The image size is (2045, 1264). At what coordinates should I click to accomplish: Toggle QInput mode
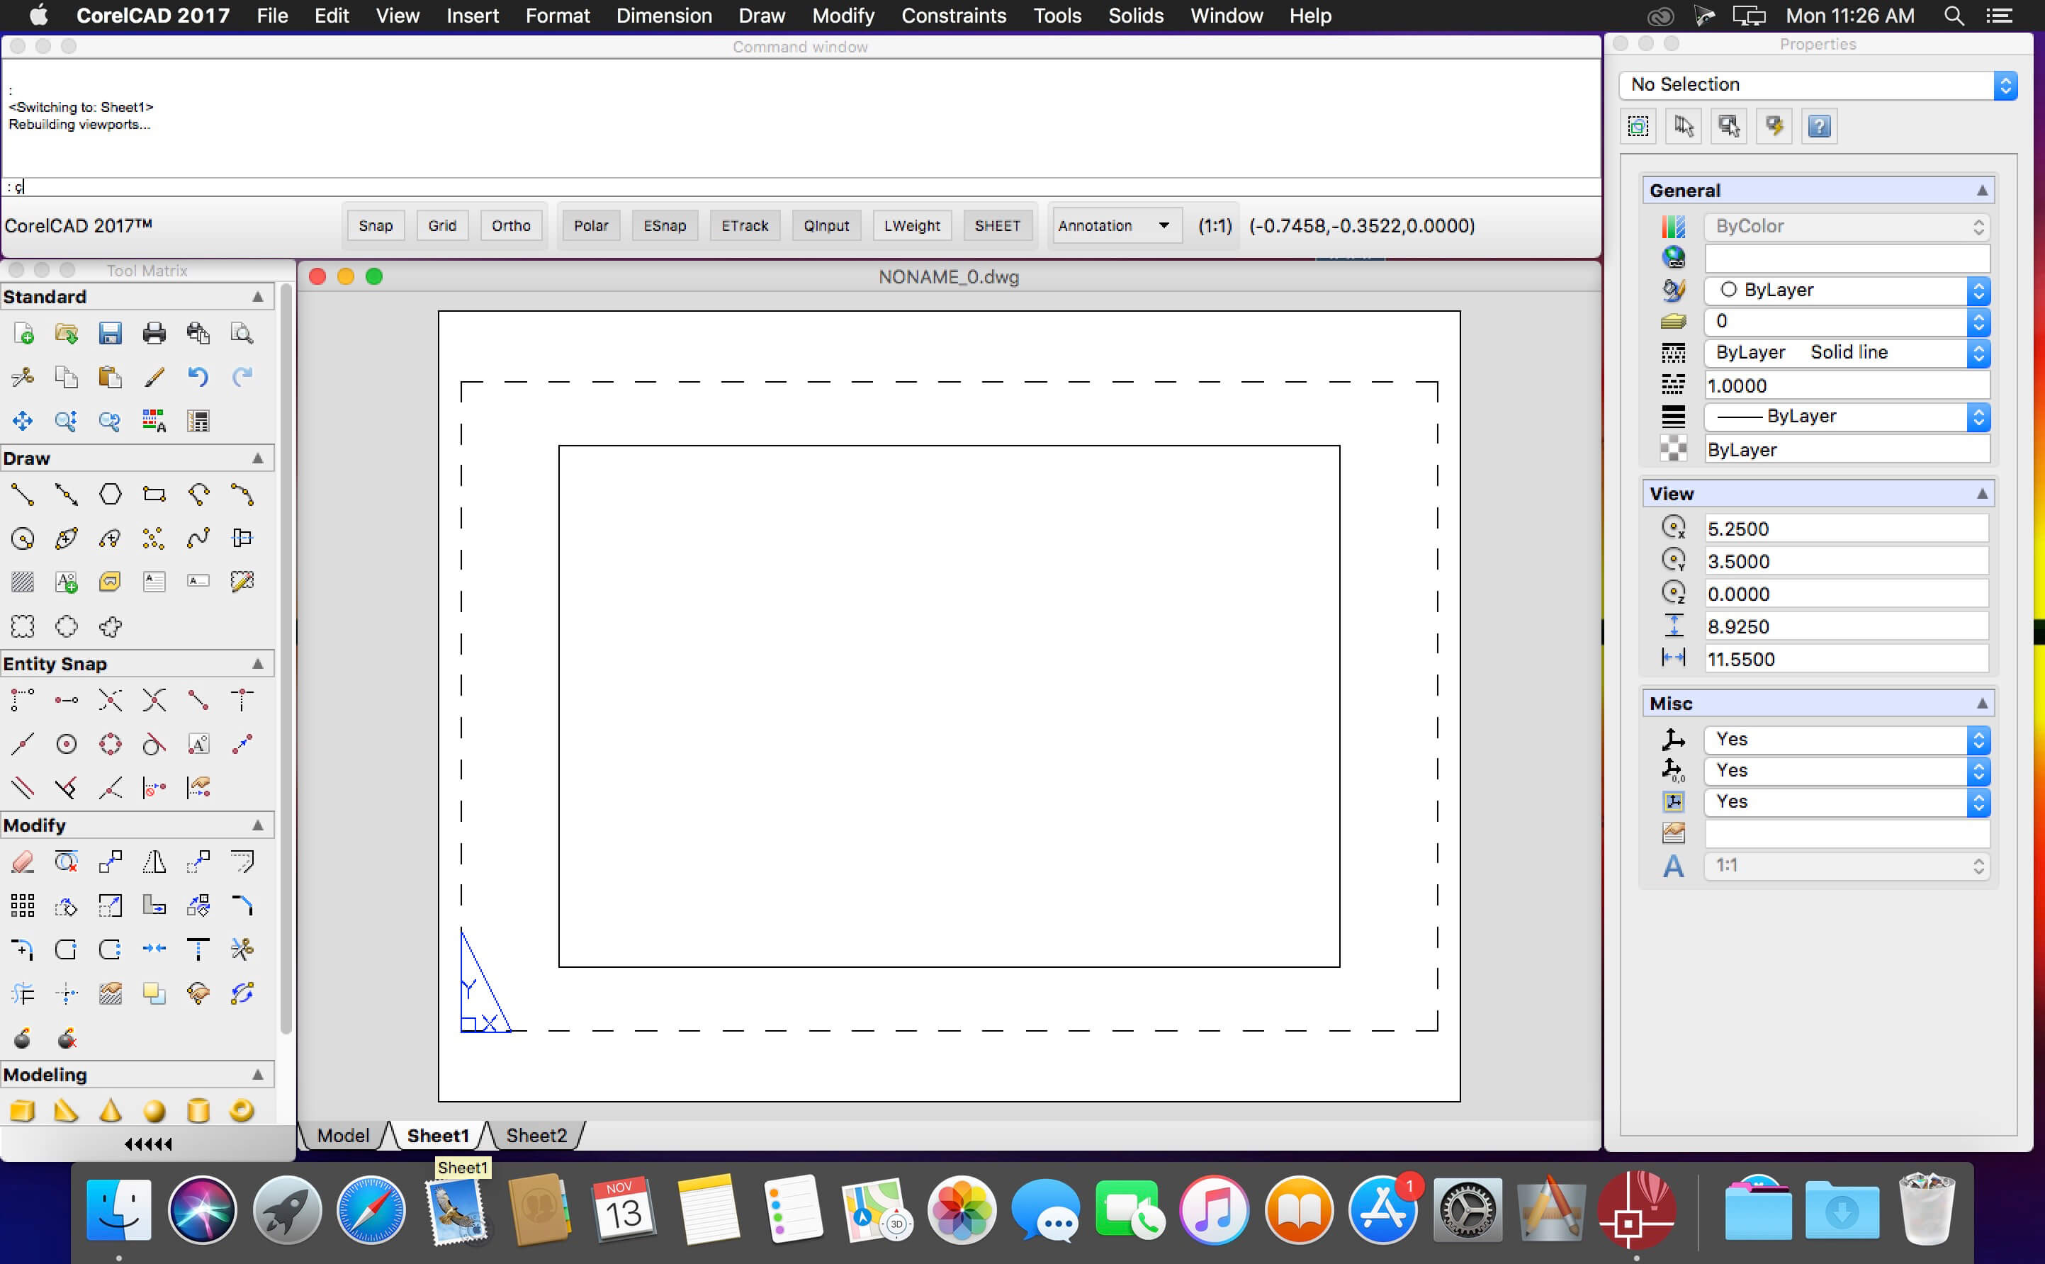[x=826, y=226]
